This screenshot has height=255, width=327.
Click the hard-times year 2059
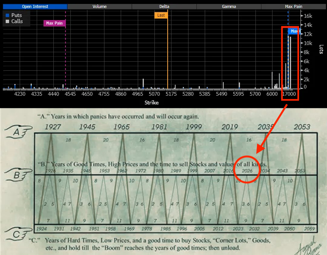coord(309,229)
